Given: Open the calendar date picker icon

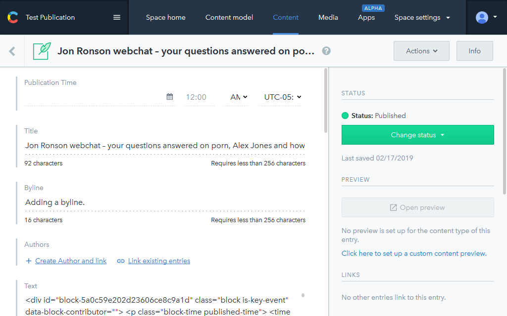Looking at the screenshot, I should [x=170, y=97].
